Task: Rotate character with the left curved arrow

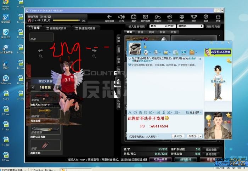Action: tap(40, 51)
